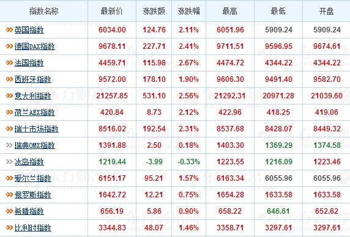Image resolution: width=350 pixels, height=237 pixels.
Task: Click the 最高 column header
Action: (x=230, y=11)
